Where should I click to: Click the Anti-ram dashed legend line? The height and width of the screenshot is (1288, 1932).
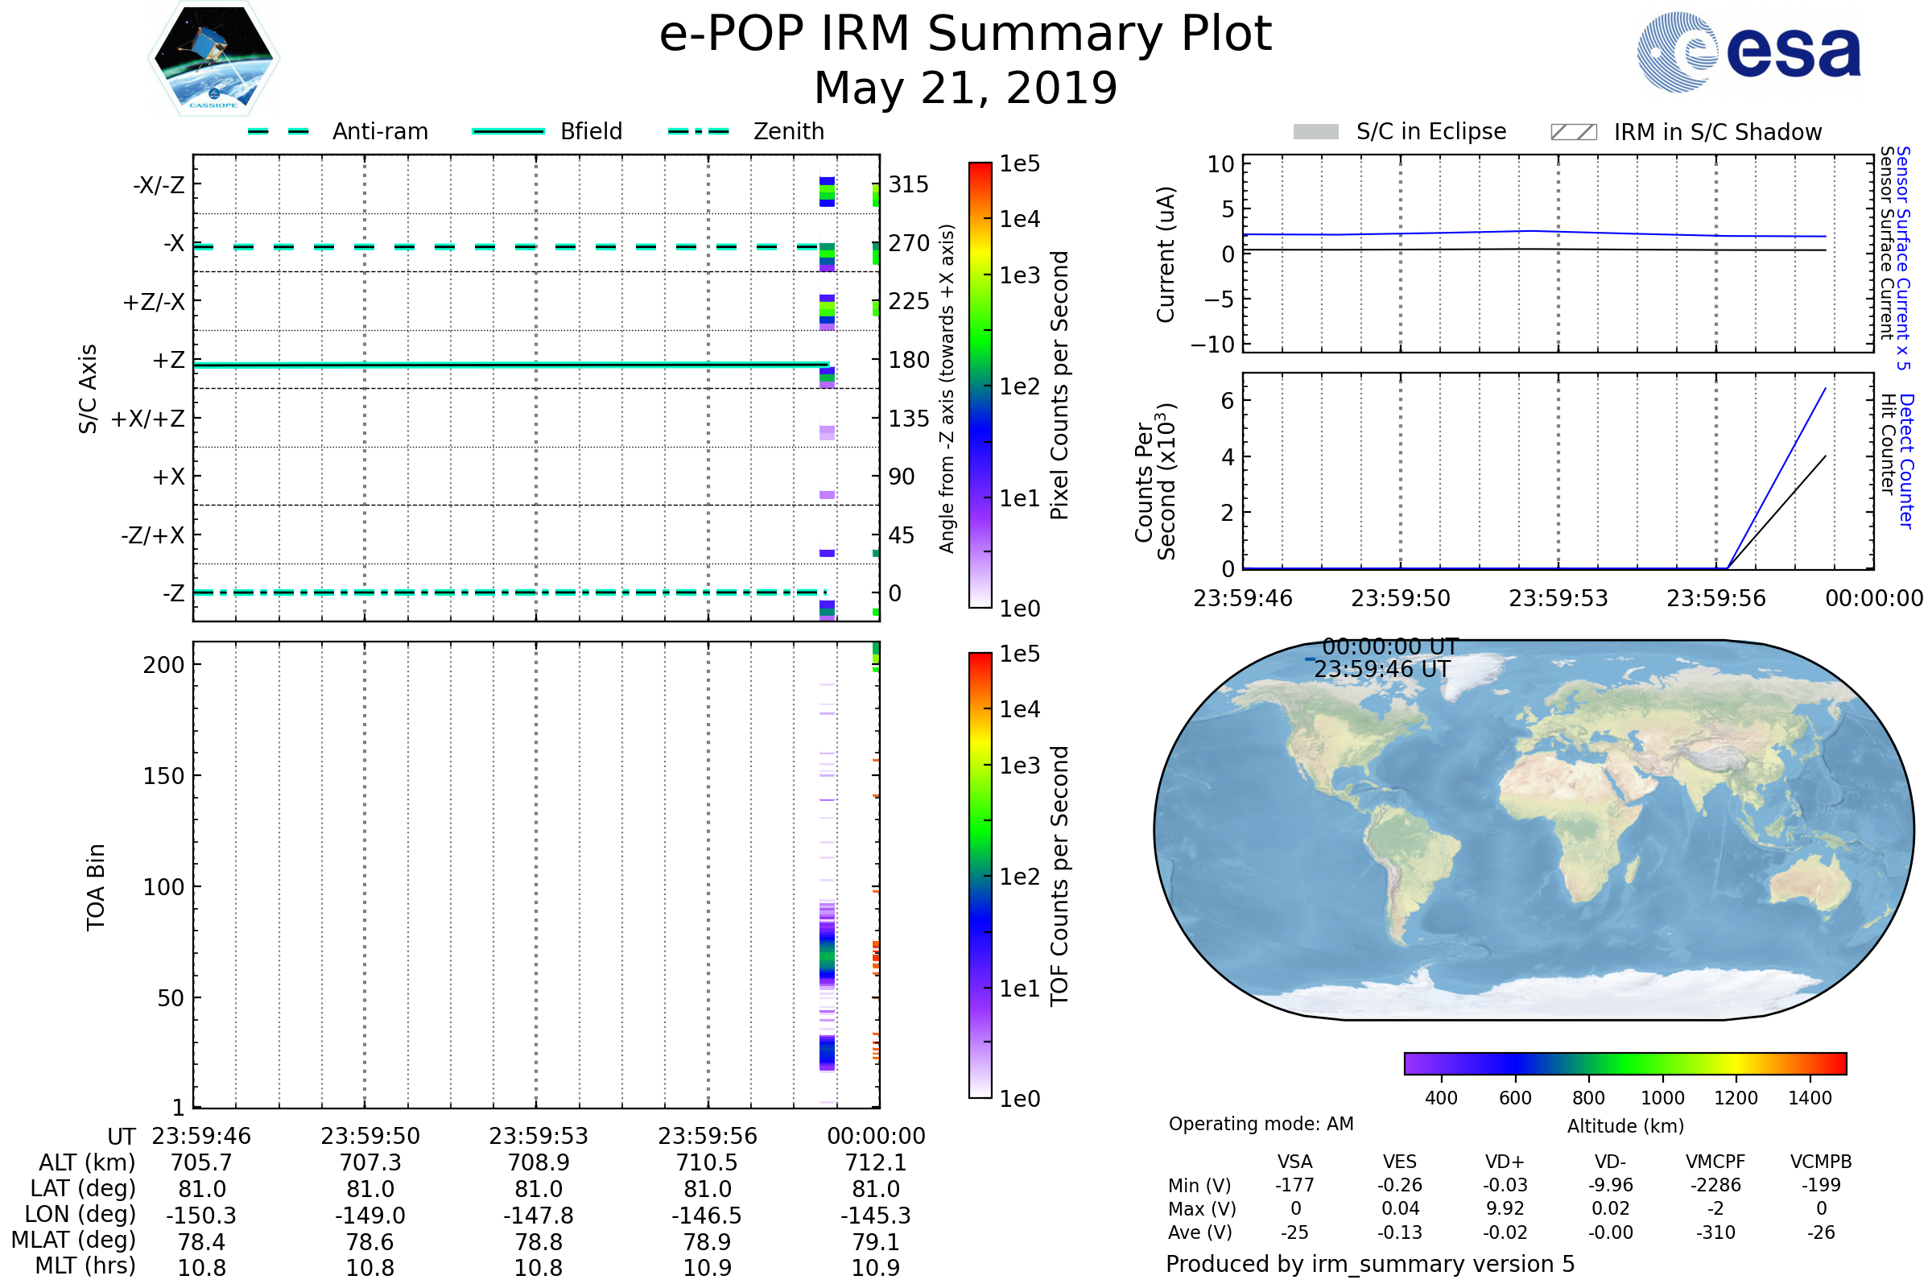point(279,131)
